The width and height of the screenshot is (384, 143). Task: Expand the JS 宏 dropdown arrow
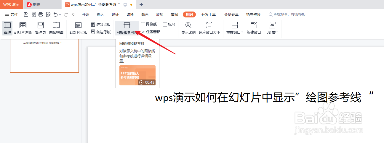277,32
